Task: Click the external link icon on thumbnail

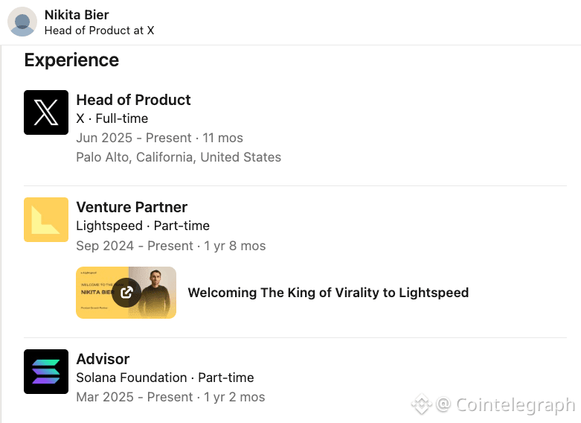Action: pos(126,293)
